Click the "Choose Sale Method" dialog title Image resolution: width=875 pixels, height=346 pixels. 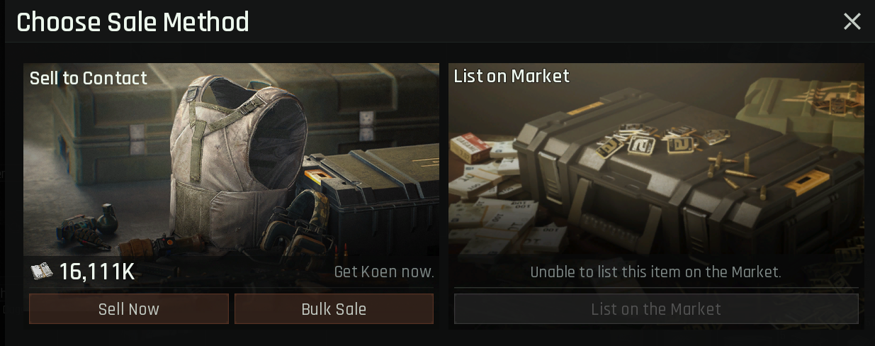(x=132, y=22)
